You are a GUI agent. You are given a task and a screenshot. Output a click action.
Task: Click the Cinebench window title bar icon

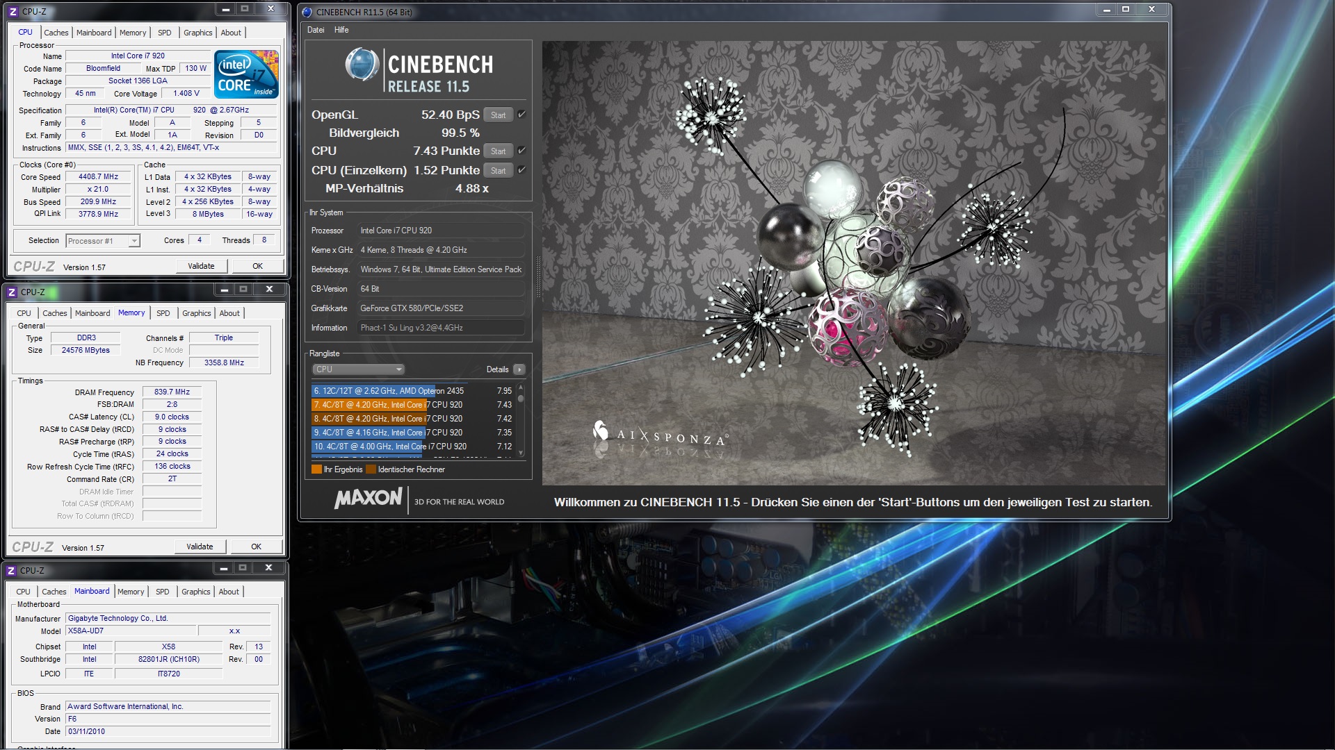307,12
